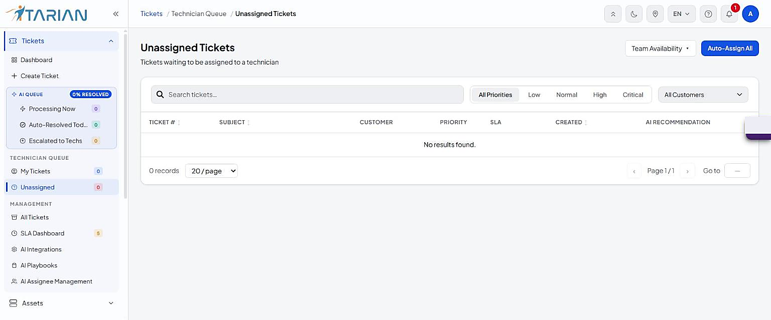771x320 pixels.
Task: Click Auto-Assign All button
Action: (730, 49)
